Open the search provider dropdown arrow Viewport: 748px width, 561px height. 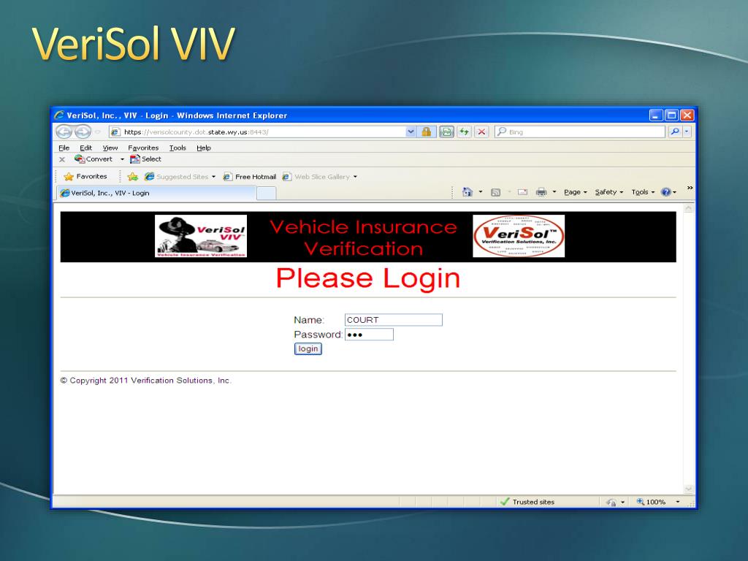pos(687,131)
